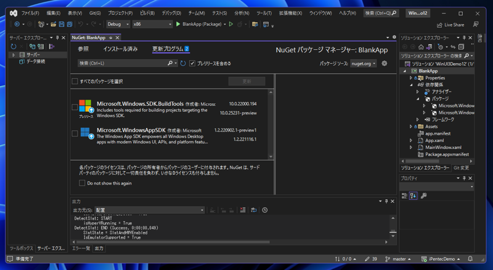Click the Alphabetical sort icon in Properties panel
The image size is (493, 270).
[x=413, y=196]
